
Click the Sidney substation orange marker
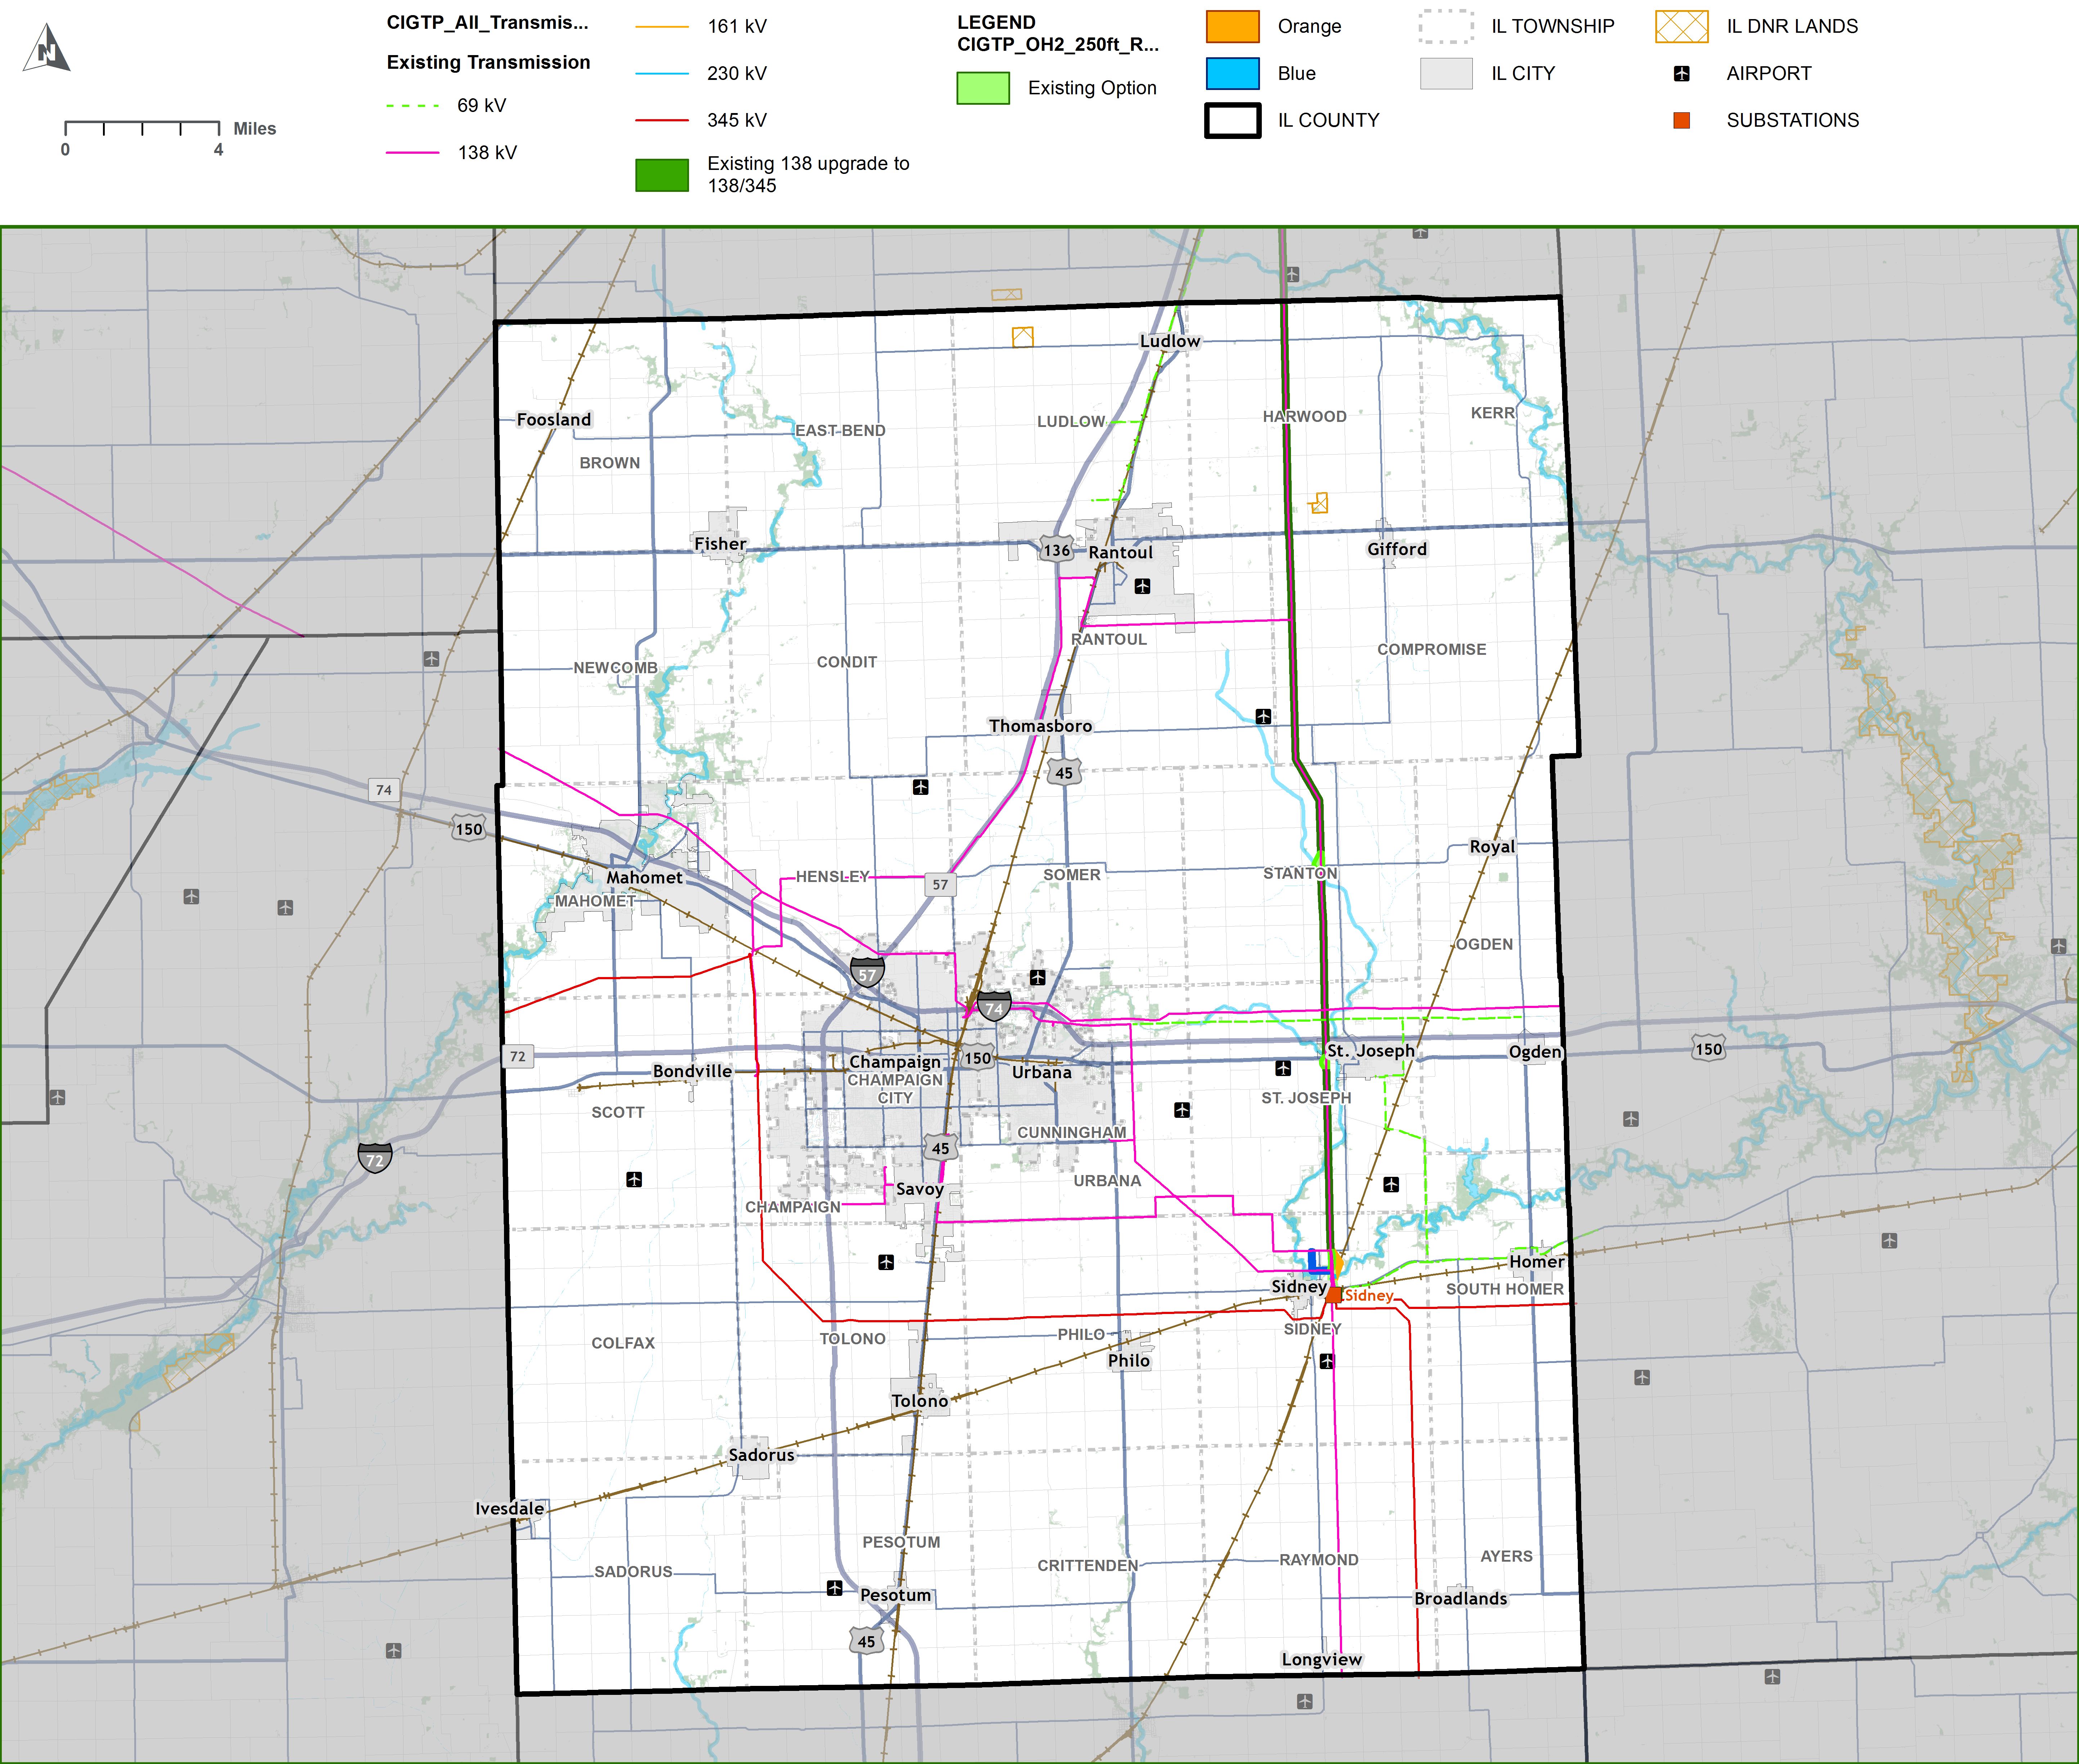click(1334, 1295)
